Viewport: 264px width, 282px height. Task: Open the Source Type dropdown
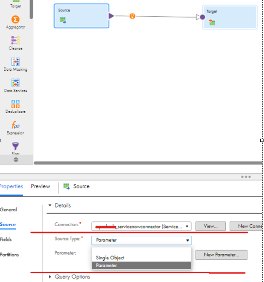141,240
